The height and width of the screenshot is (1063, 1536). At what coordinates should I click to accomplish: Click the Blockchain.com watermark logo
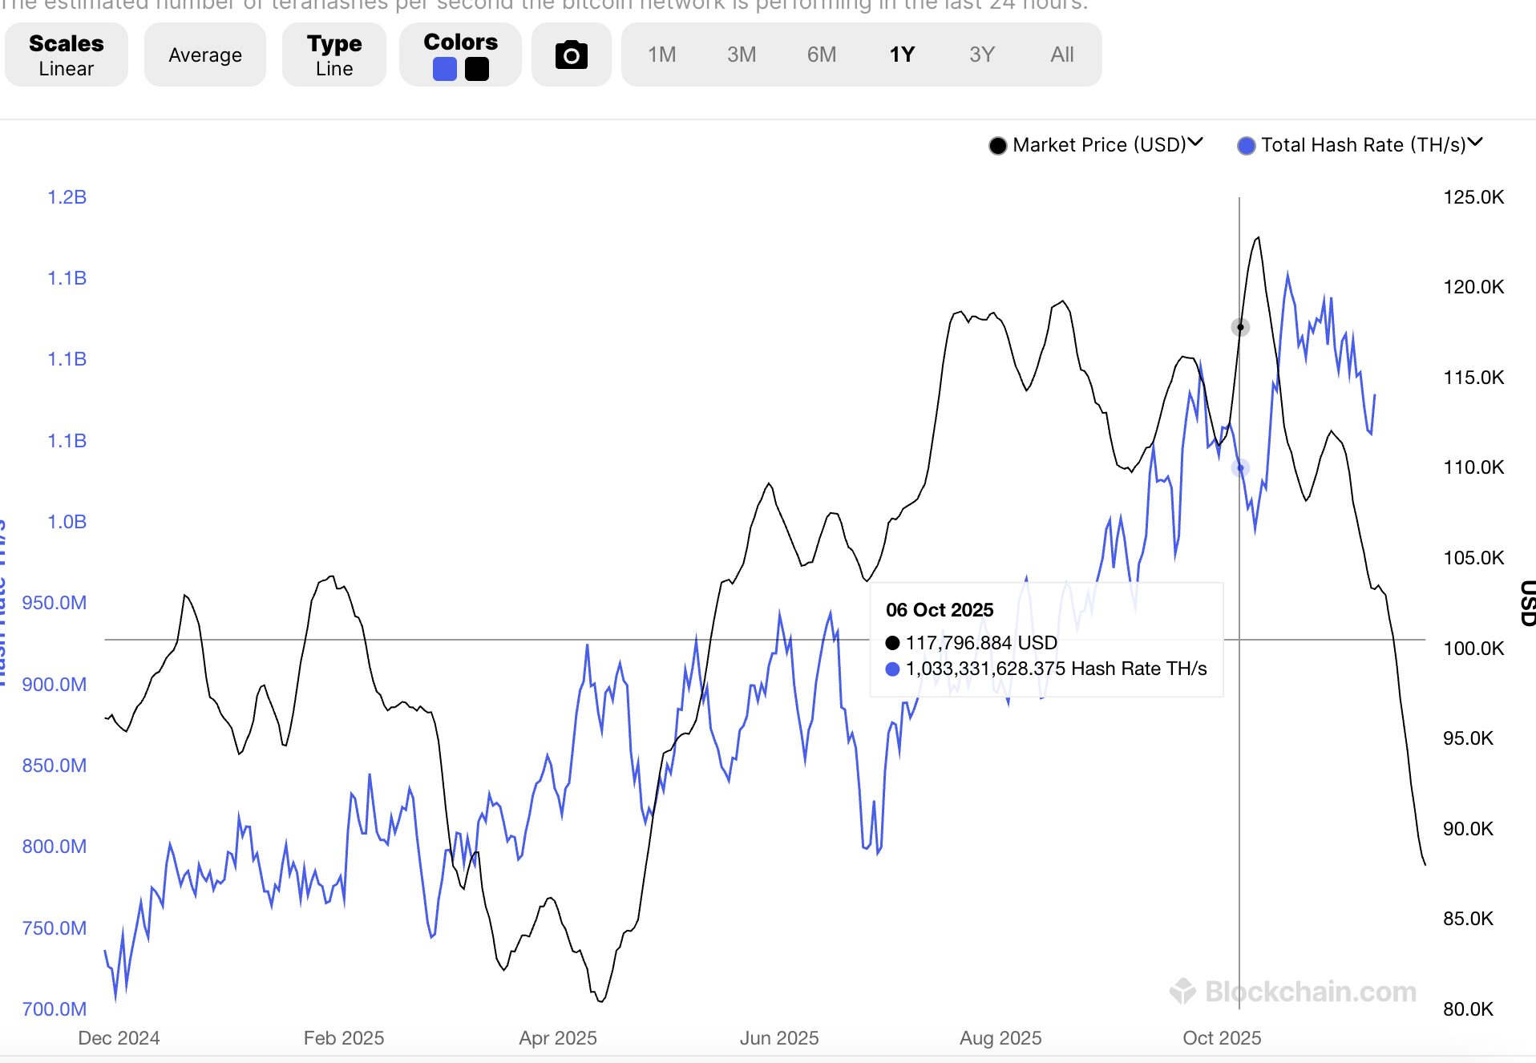(x=1182, y=991)
